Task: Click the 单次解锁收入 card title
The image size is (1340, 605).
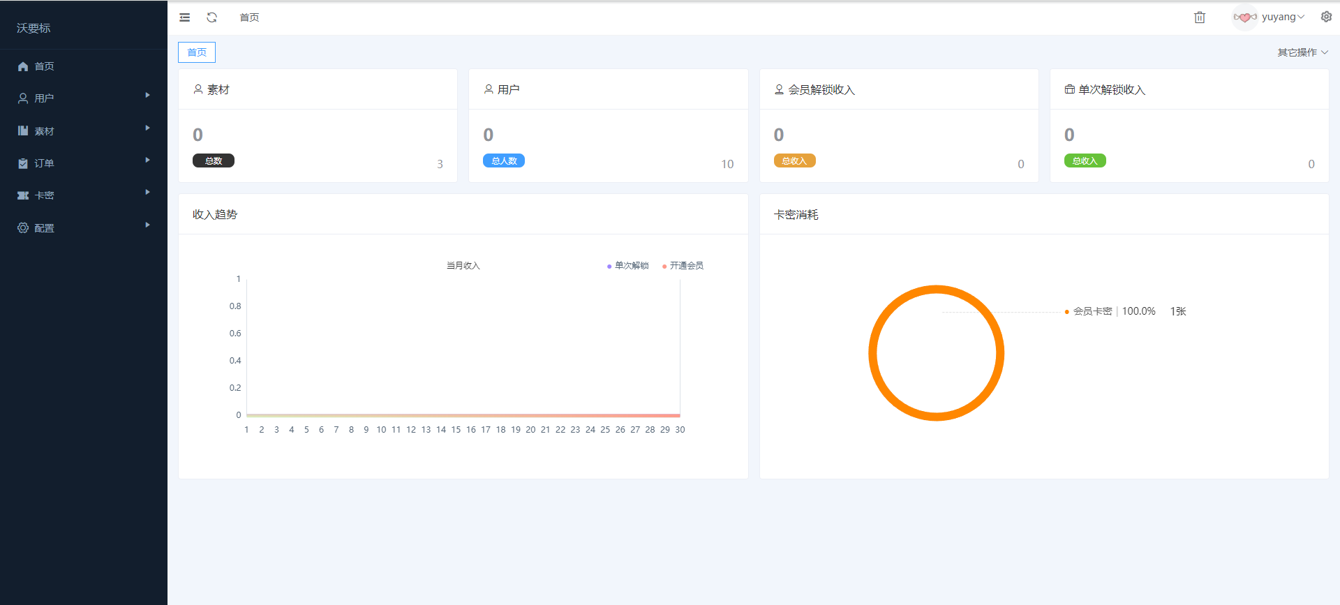Action: pos(1112,89)
